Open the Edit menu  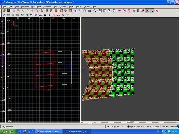click(10, 7)
